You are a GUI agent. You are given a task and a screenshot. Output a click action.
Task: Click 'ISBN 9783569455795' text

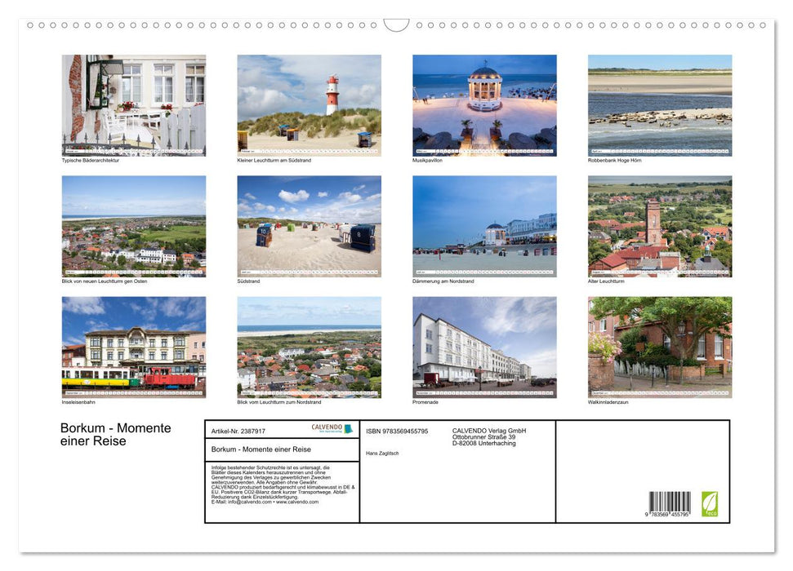[x=397, y=431]
